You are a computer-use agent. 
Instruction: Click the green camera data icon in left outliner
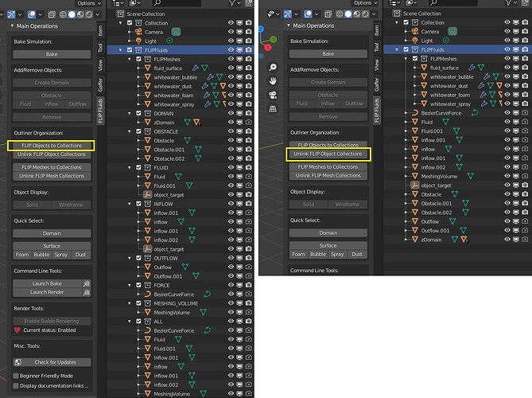tap(176, 32)
